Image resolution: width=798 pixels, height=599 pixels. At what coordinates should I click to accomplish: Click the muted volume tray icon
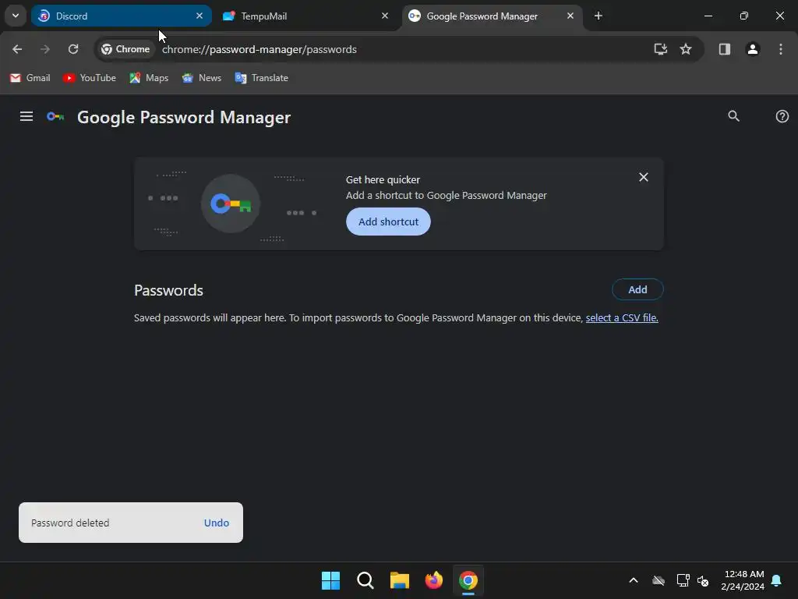click(x=703, y=580)
